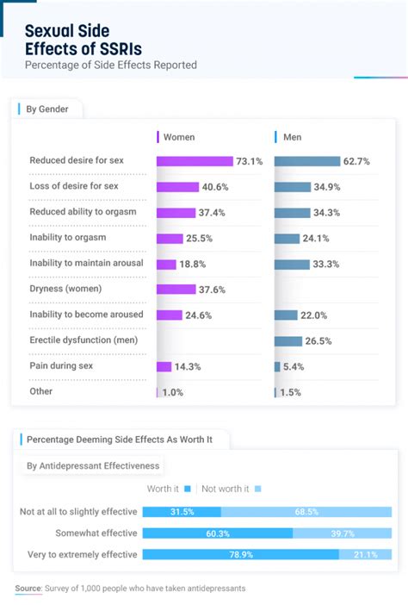Image resolution: width=408 pixels, height=605 pixels.
Task: Click the By Antidepressant Effectiveness label
Action: [x=93, y=465]
